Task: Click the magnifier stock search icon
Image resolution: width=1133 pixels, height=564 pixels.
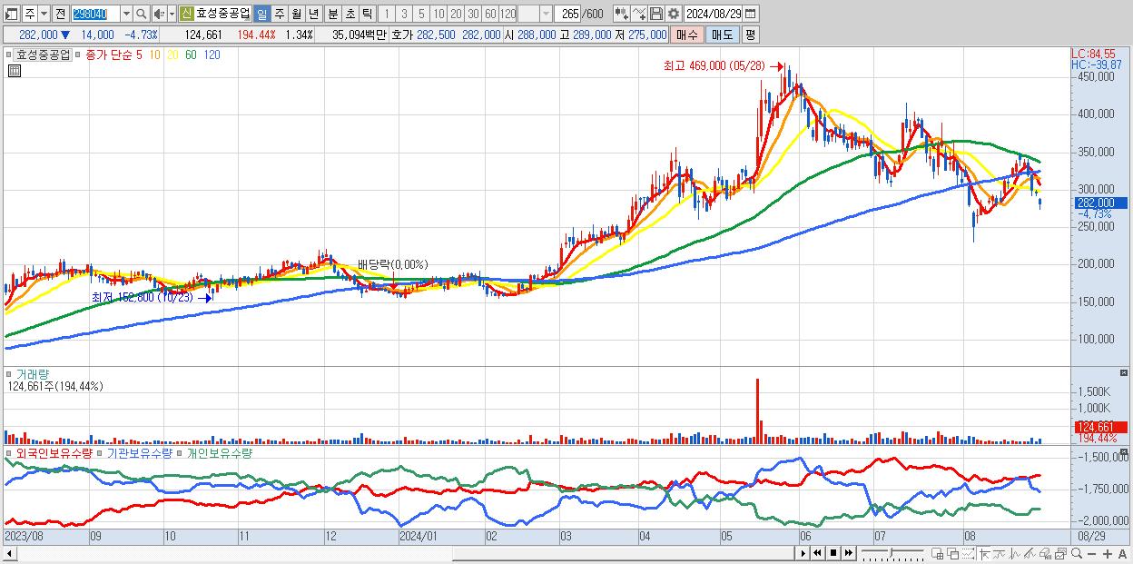Action: click(x=142, y=14)
